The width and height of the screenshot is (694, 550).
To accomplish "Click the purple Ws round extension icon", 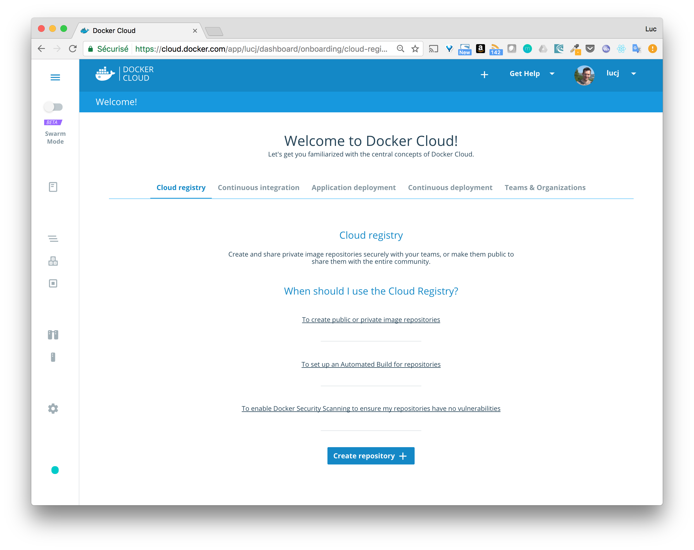I will pos(606,49).
